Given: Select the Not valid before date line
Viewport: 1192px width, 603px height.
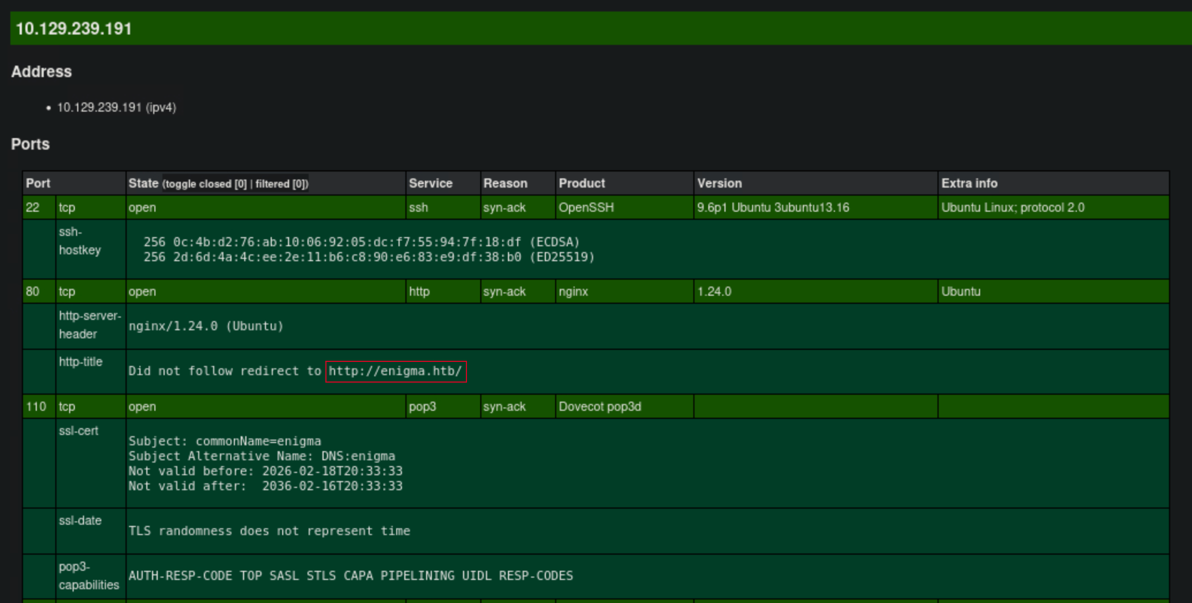Looking at the screenshot, I should point(265,471).
